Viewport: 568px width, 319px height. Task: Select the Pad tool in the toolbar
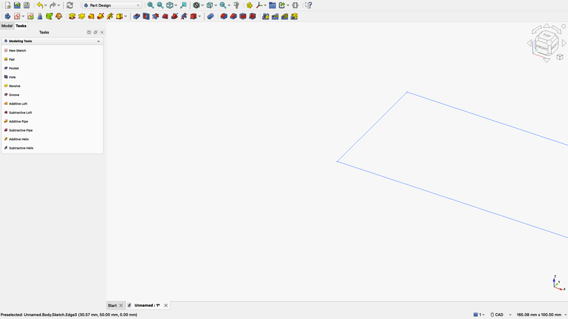72,16
